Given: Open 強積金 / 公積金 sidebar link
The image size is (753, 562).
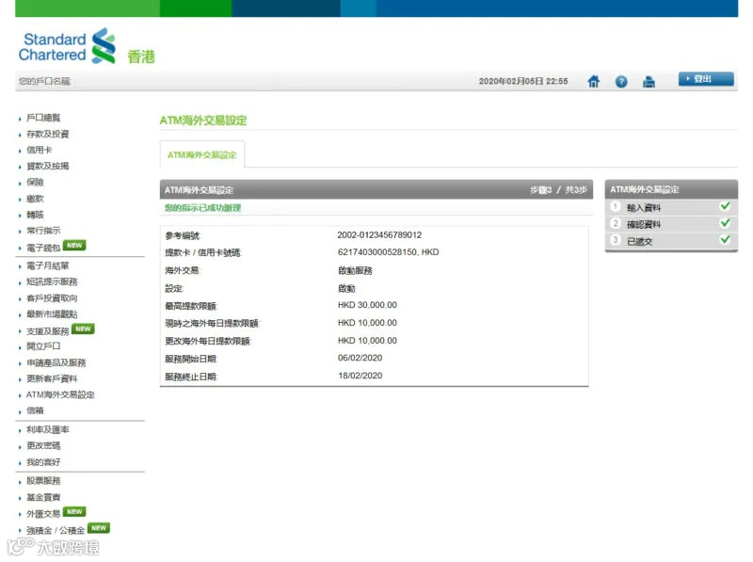Looking at the screenshot, I should (x=56, y=530).
